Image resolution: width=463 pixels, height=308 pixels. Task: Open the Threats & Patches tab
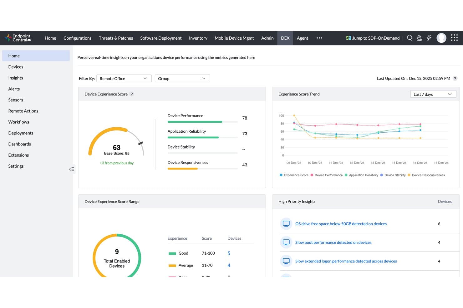[x=116, y=38]
